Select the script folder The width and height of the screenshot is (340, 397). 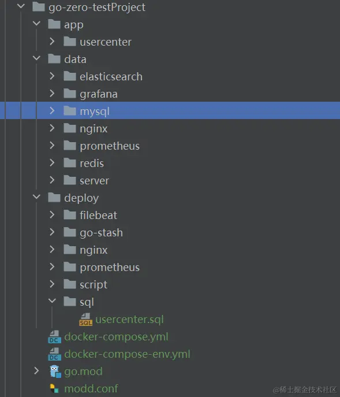(94, 284)
